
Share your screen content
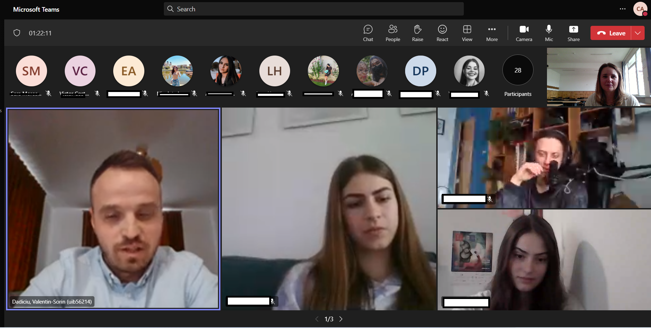click(x=574, y=33)
